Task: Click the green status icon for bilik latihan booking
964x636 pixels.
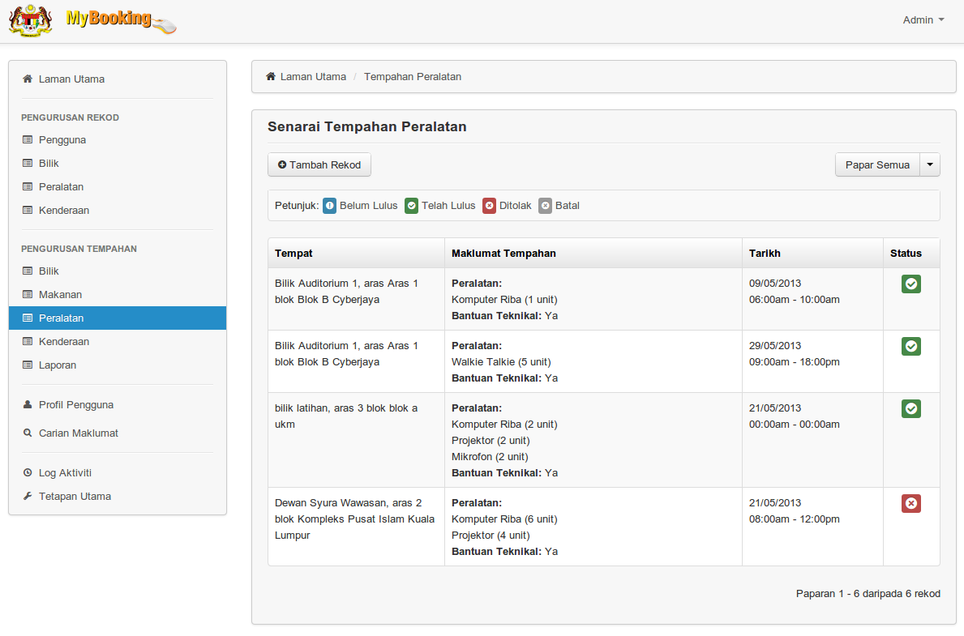Action: pyautogui.click(x=911, y=409)
